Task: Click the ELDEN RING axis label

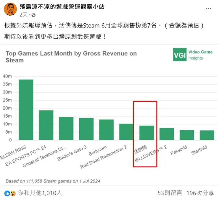Action: 13,152
